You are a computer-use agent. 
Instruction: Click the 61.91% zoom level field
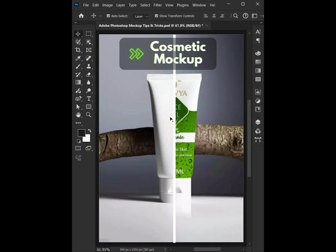(x=103, y=249)
